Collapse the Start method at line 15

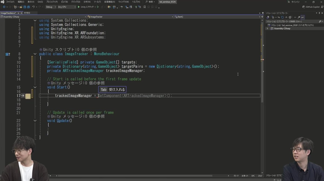[x=35, y=87]
